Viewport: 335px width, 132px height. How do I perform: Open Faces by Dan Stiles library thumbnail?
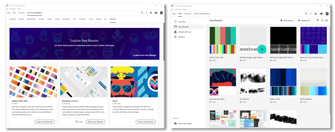coord(223,82)
